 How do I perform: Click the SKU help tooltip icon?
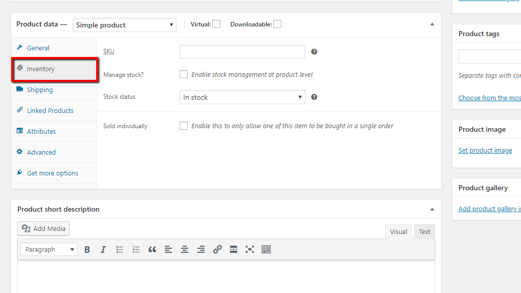tap(314, 51)
